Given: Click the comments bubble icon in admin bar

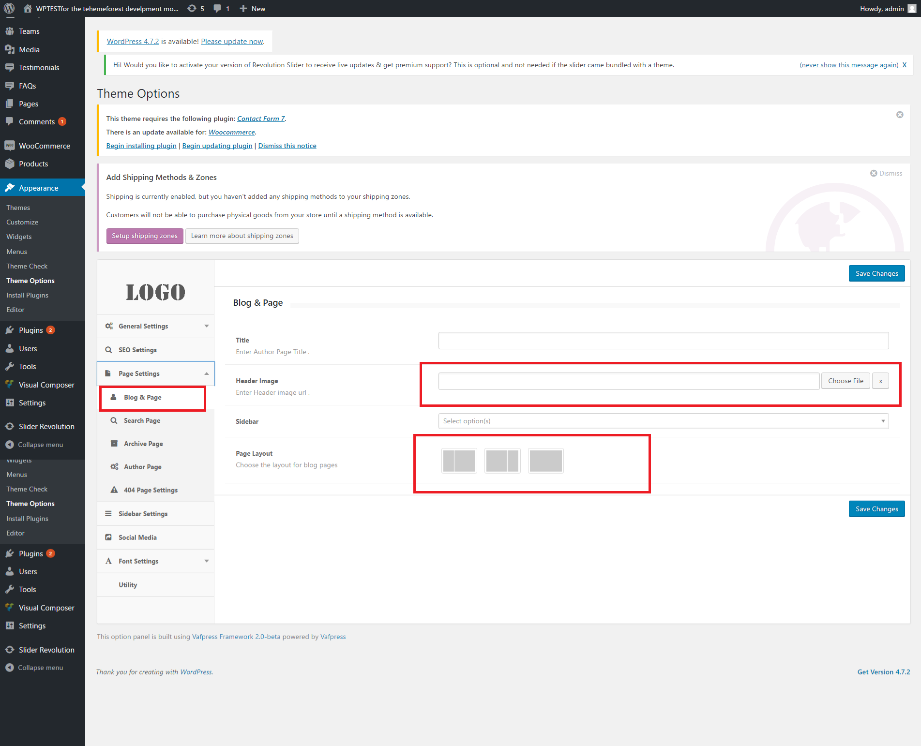Looking at the screenshot, I should (218, 8).
